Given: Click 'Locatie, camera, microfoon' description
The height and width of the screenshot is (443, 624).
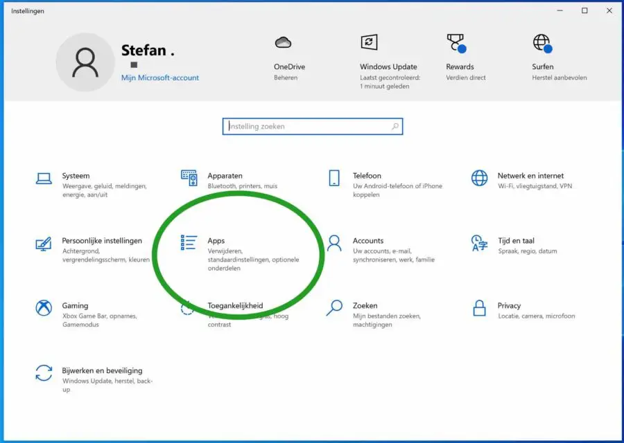Looking at the screenshot, I should [x=537, y=316].
